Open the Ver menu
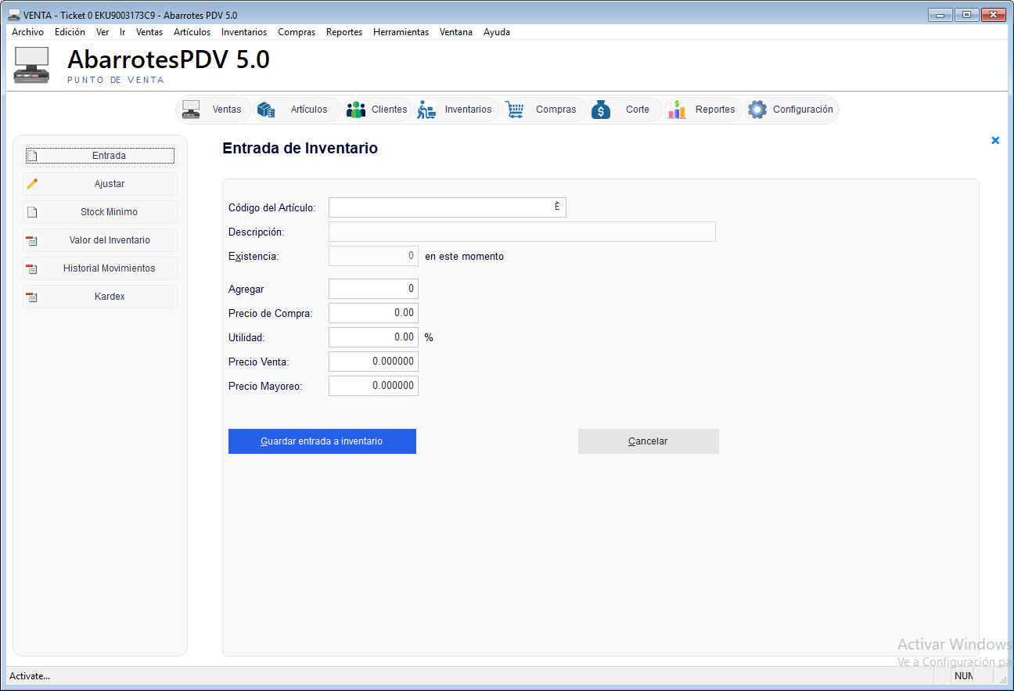The image size is (1014, 691). 102,32
